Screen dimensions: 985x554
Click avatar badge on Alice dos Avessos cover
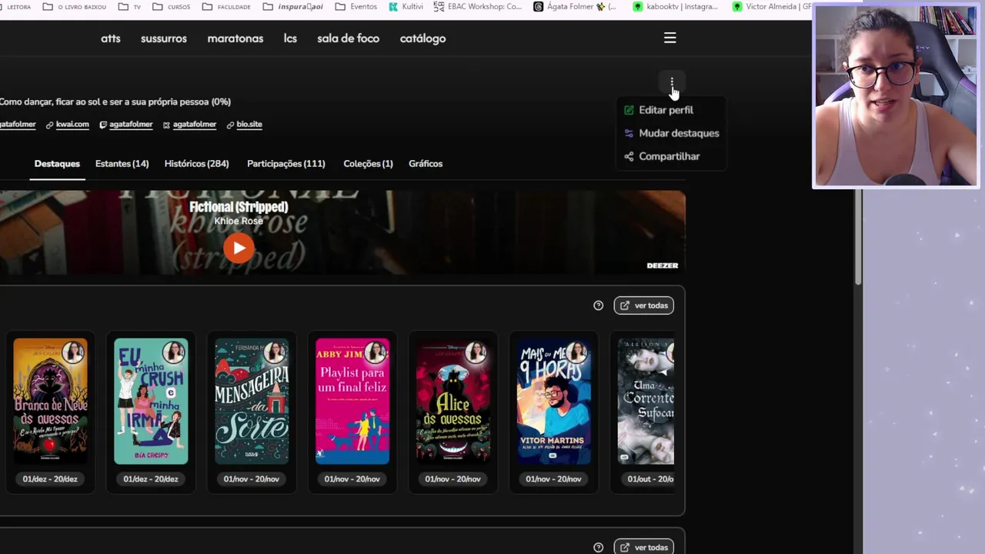[x=476, y=352]
